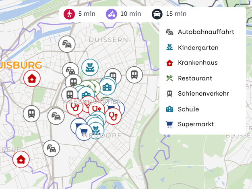Screen dimensions: 252x189
Task: Click Autobahnauffahrt in the legend
Action: coord(200,32)
